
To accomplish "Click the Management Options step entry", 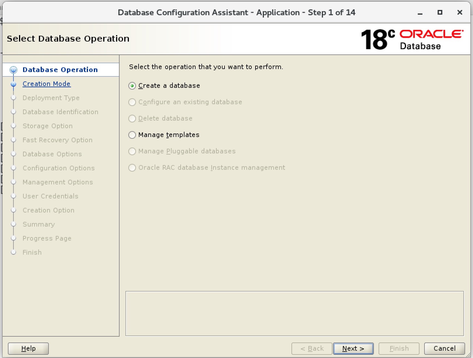I will pyautogui.click(x=58, y=182).
